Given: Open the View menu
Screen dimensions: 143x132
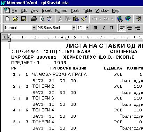Looking at the screenshot, I should coord(34,10).
